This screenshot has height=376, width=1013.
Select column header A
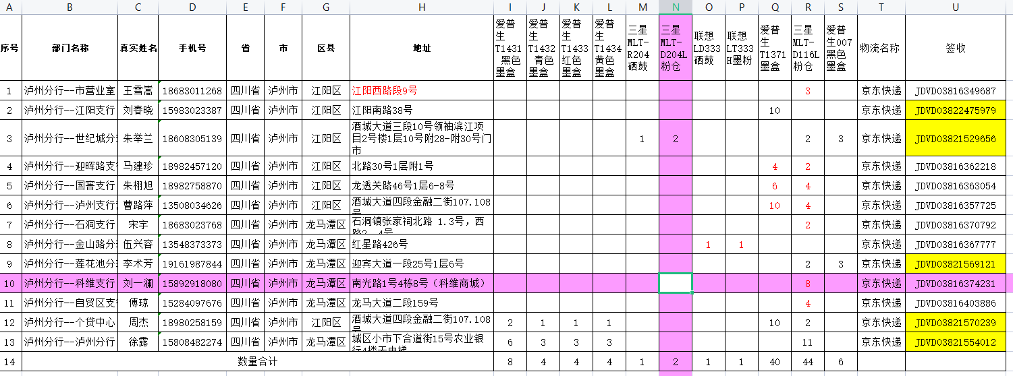[x=9, y=7]
